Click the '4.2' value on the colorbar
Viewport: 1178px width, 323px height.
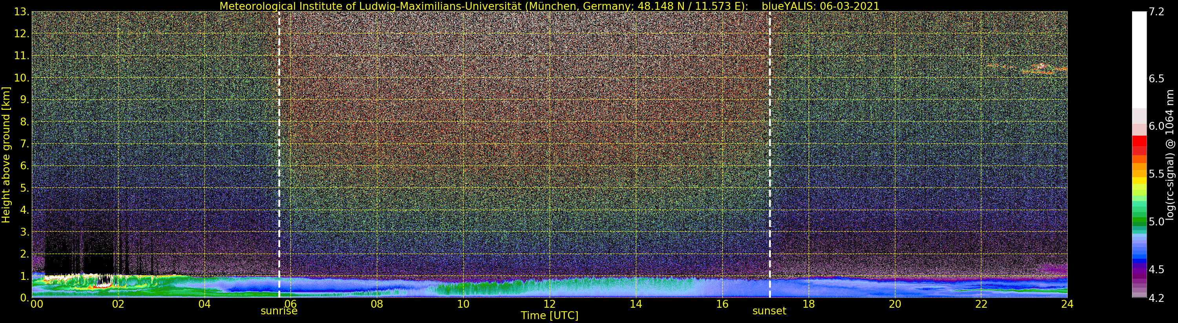coord(1156,298)
